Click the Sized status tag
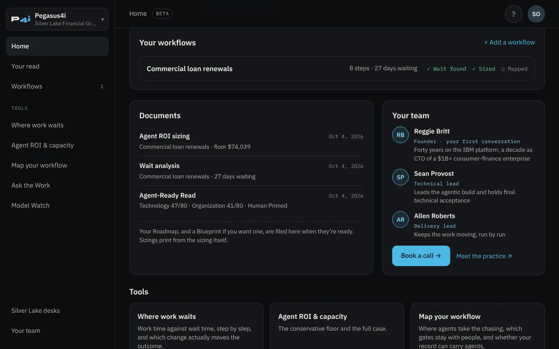 [483, 69]
